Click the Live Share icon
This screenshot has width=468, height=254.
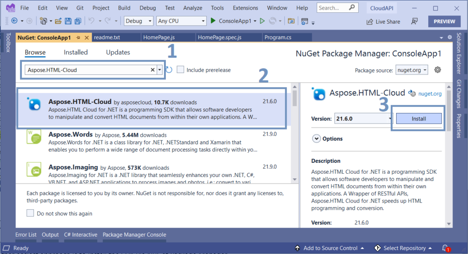[x=369, y=21]
